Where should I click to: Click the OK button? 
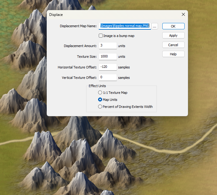(173, 26)
